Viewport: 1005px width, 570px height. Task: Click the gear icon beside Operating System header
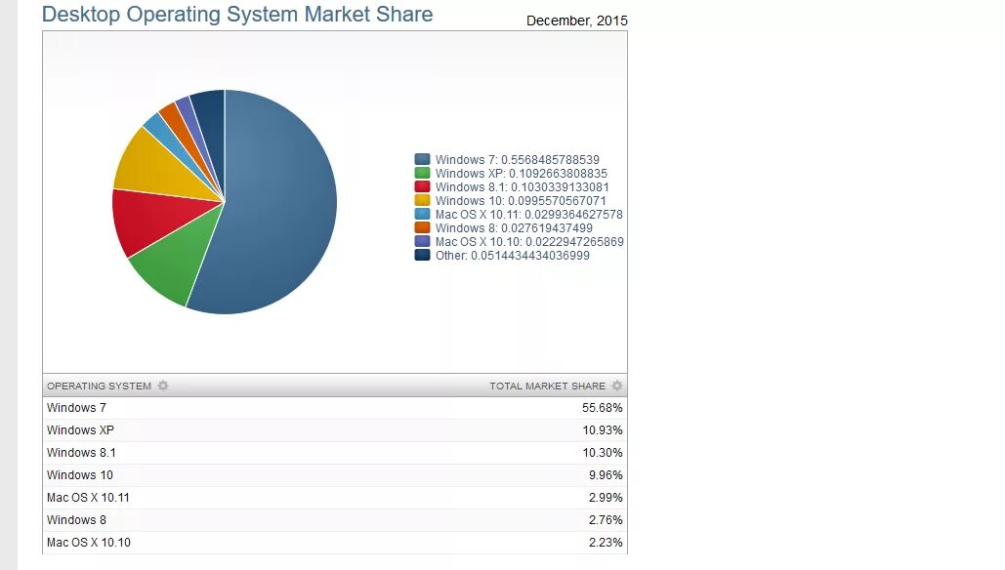click(x=163, y=386)
